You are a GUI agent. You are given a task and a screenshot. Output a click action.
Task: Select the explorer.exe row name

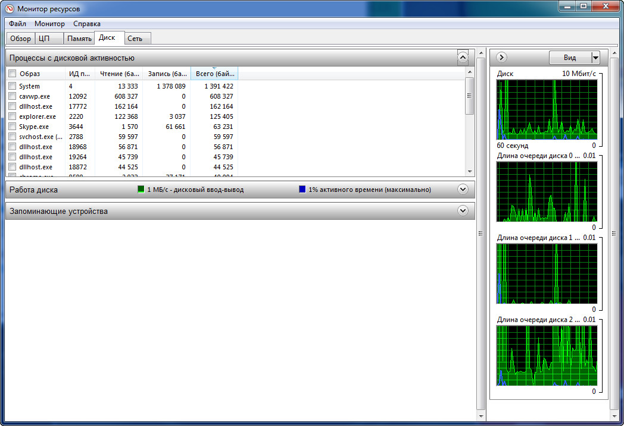point(38,116)
